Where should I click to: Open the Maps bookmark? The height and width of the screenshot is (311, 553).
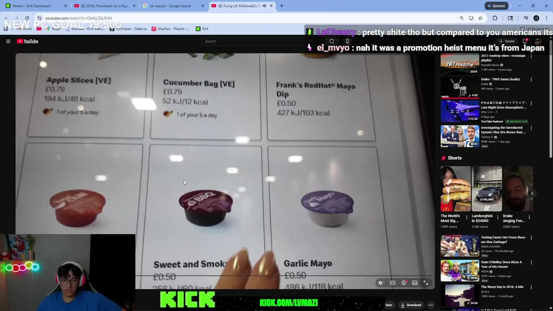(x=53, y=29)
